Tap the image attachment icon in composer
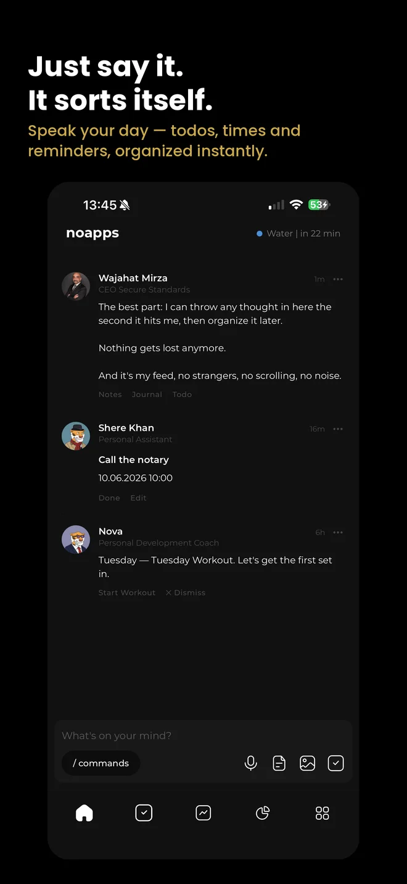The image size is (407, 884). point(307,763)
